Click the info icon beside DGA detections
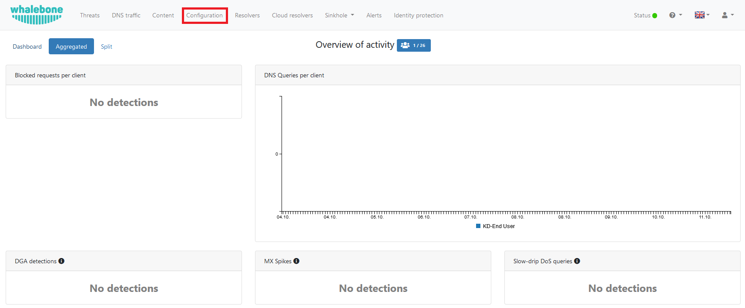 pyautogui.click(x=61, y=261)
